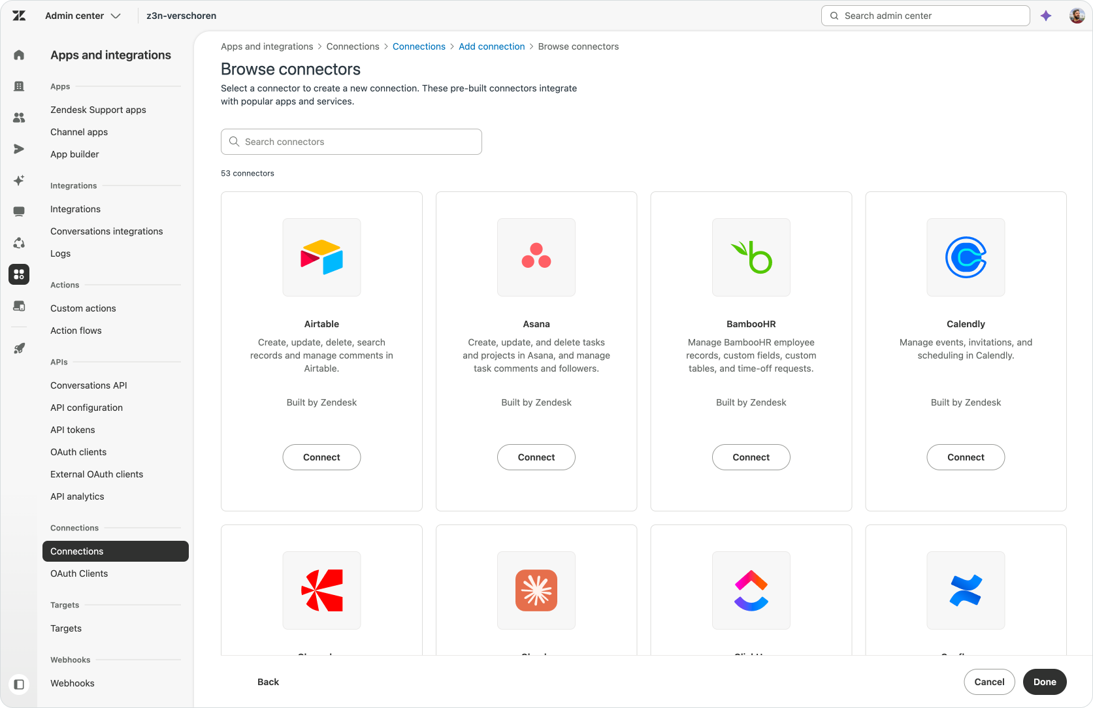Screen dimensions: 1093x708
Task: Open the People icon in left rail
Action: (x=19, y=118)
